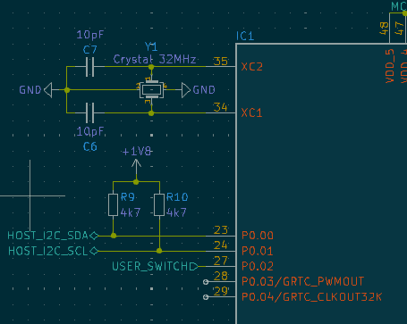Viewport: 407px width, 324px height.
Task: Select the Y1 crystal symbol
Action: (151, 89)
